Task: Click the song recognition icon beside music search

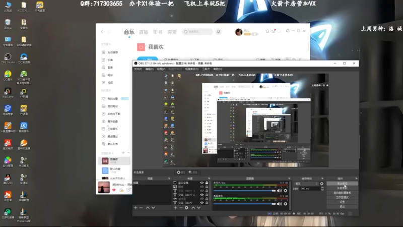Action: pyautogui.click(x=218, y=32)
